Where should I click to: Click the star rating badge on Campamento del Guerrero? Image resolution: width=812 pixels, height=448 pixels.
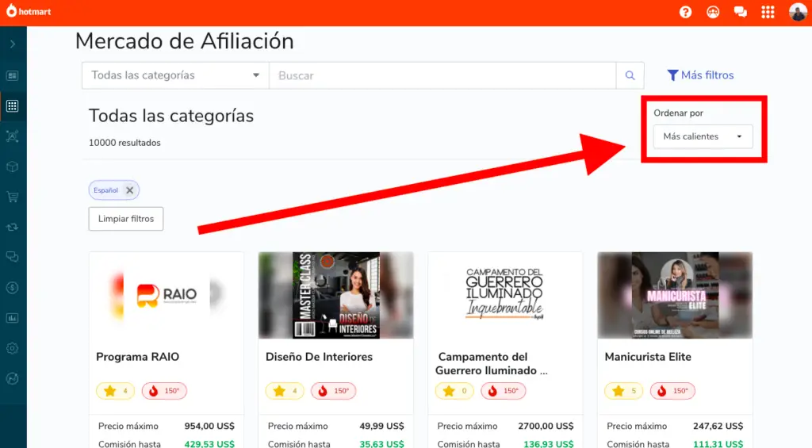[454, 390]
